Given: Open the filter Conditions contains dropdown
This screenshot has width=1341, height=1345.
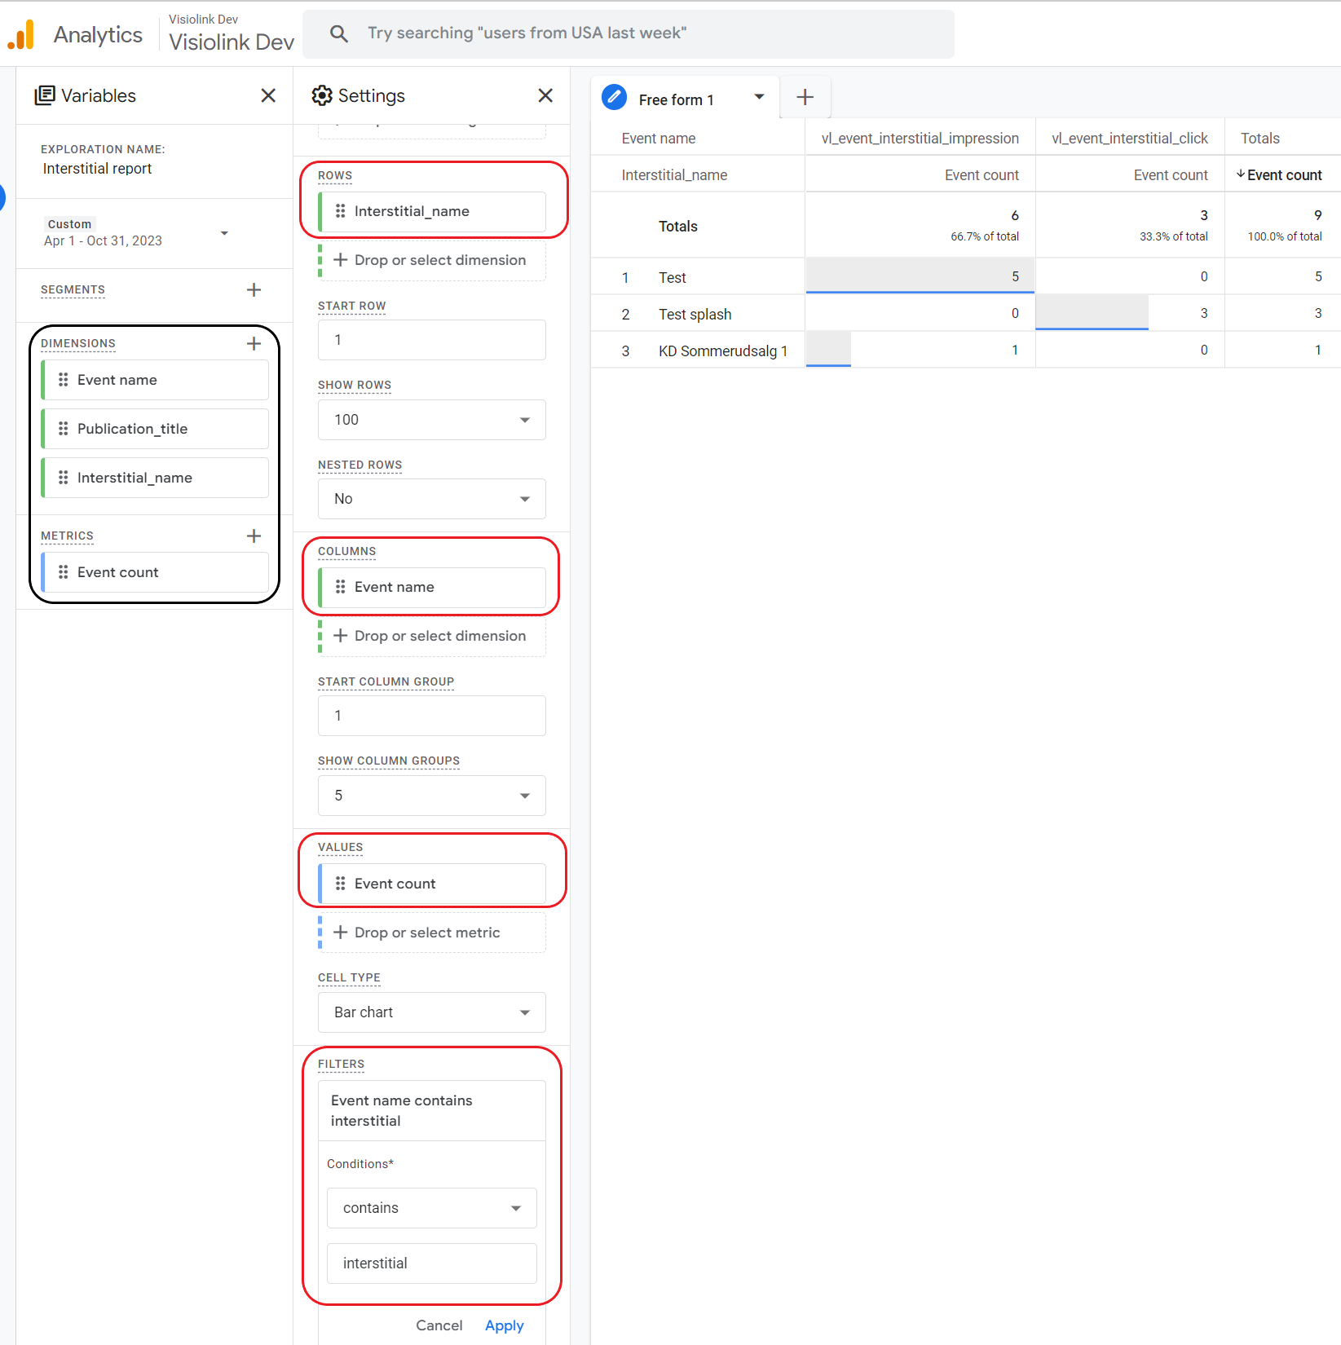Looking at the screenshot, I should click(432, 1208).
